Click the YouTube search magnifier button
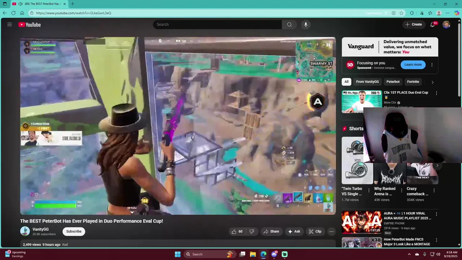Screen dimensions: 462x260 [x=289, y=25]
